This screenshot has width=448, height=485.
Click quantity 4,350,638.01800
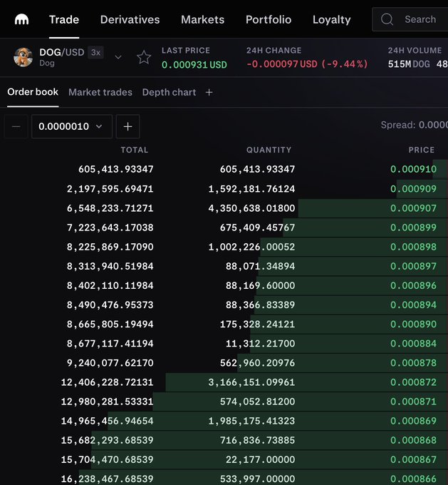coord(251,208)
